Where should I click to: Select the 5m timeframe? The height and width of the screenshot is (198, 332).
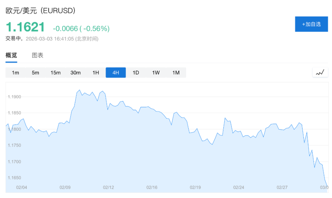[x=35, y=73]
